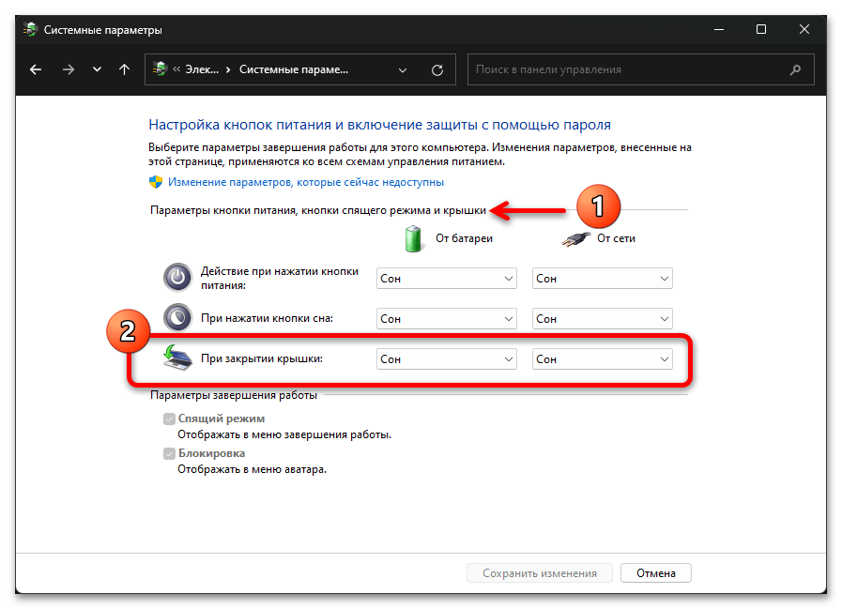Open plugged-in dropdown for sleep button press

tap(602, 318)
